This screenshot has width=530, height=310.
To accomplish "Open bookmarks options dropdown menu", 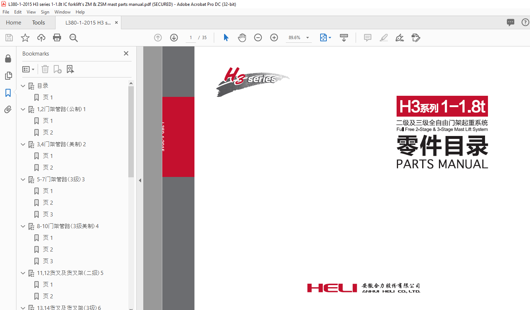I will coord(29,69).
